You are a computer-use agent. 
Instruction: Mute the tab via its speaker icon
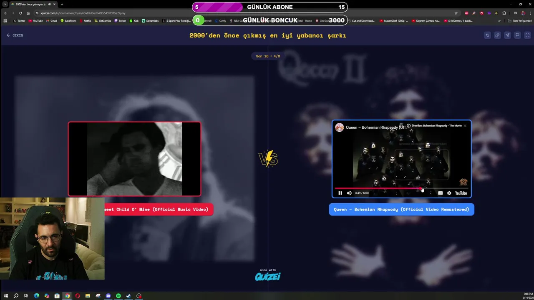(x=49, y=4)
